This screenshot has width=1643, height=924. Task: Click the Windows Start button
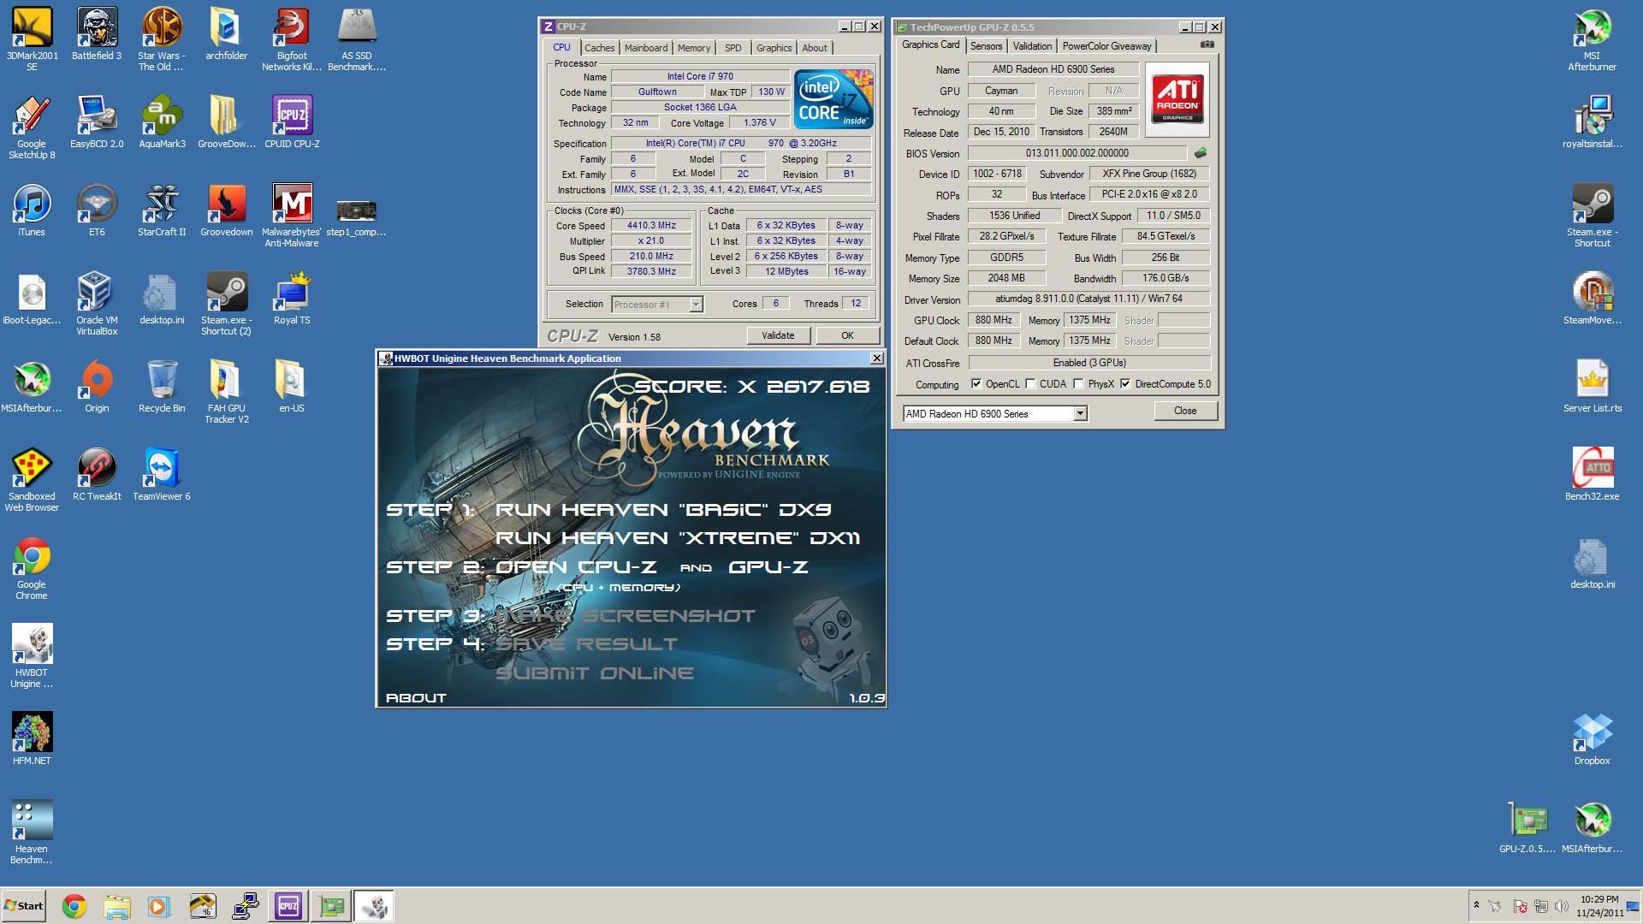point(23,906)
